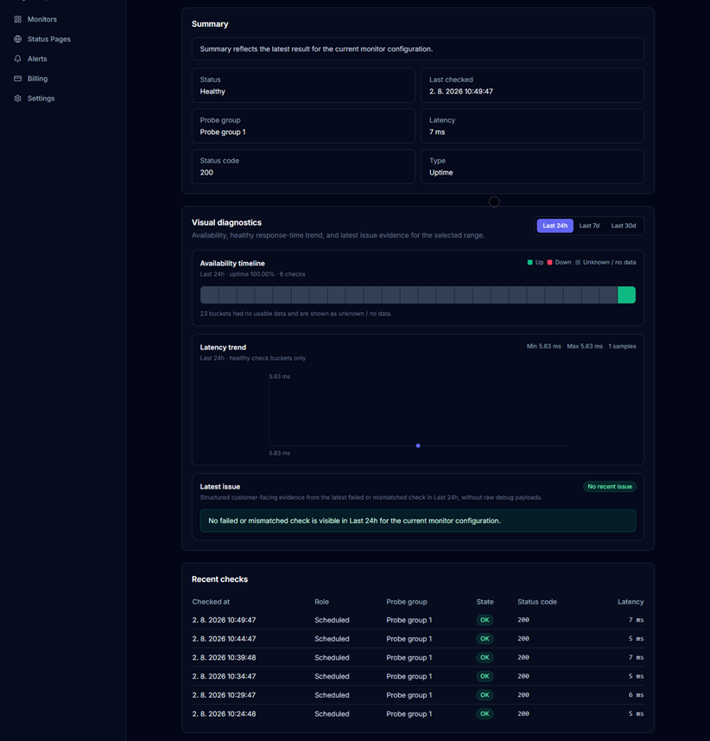Click the OK badge for 10:44:47 check
The width and height of the screenshot is (710, 741).
[485, 639]
